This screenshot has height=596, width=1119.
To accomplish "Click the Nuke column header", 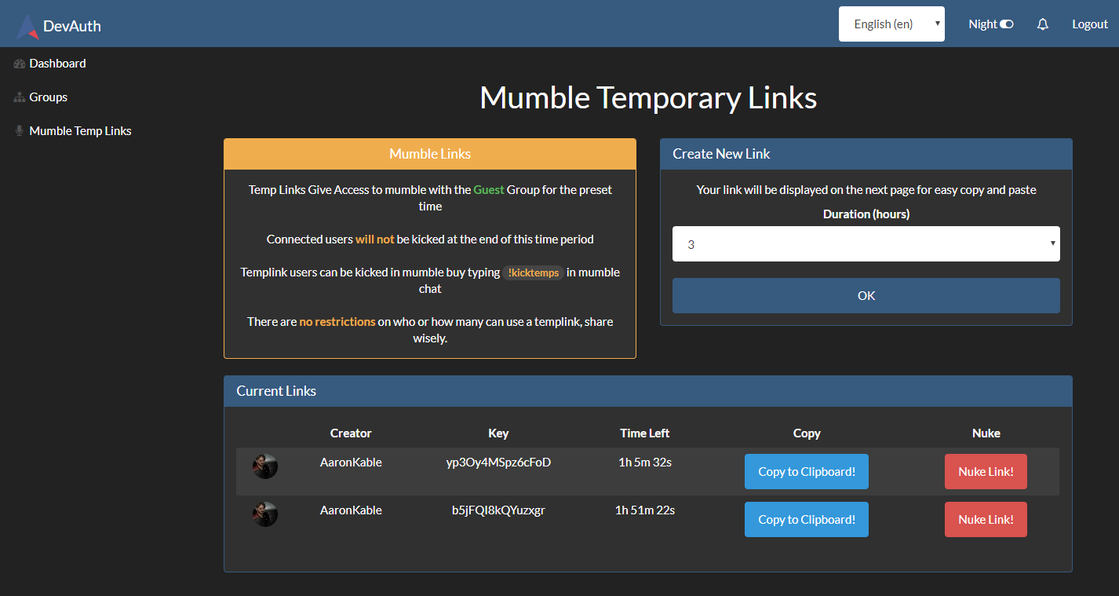I will pyautogui.click(x=986, y=433).
